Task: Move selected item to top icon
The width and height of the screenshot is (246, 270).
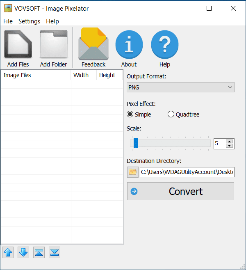Action: [x=39, y=252]
